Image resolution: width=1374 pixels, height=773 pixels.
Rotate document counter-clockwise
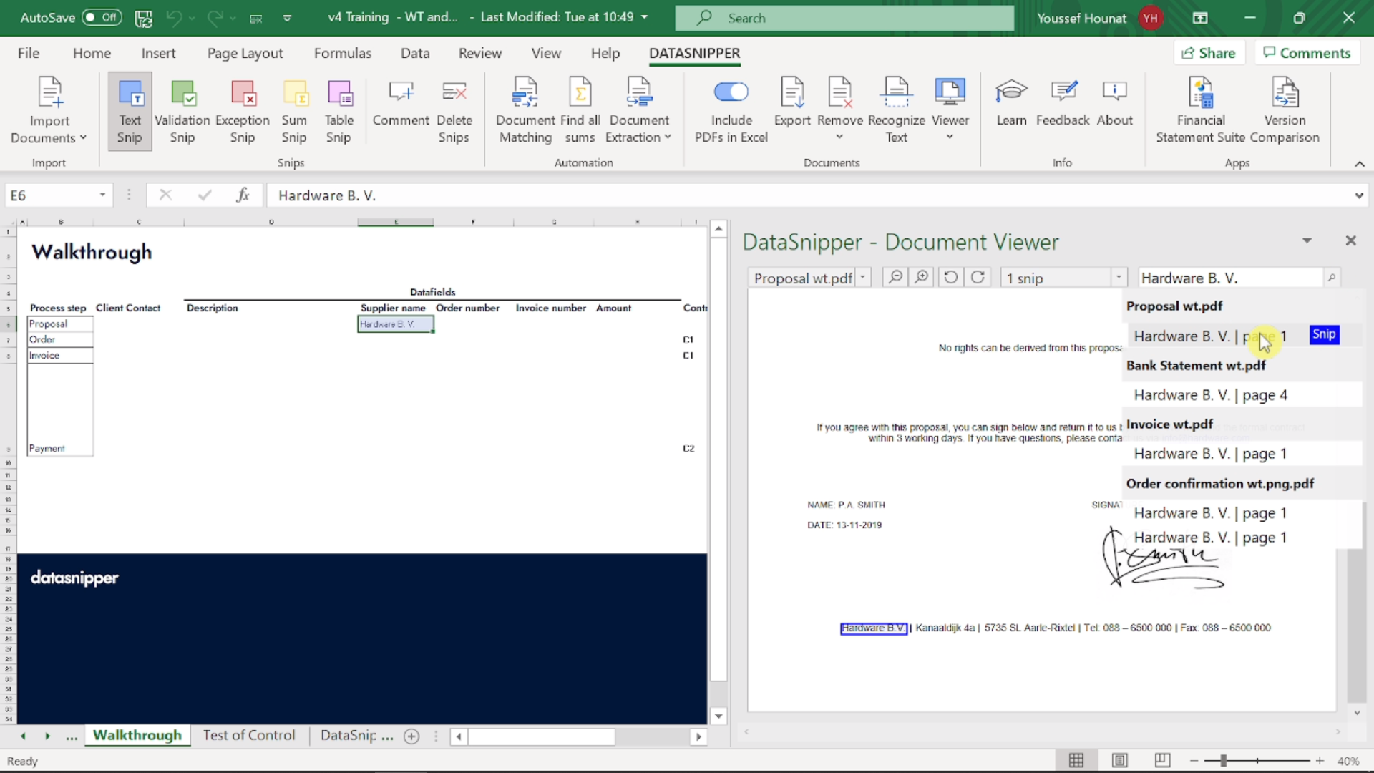pyautogui.click(x=950, y=277)
